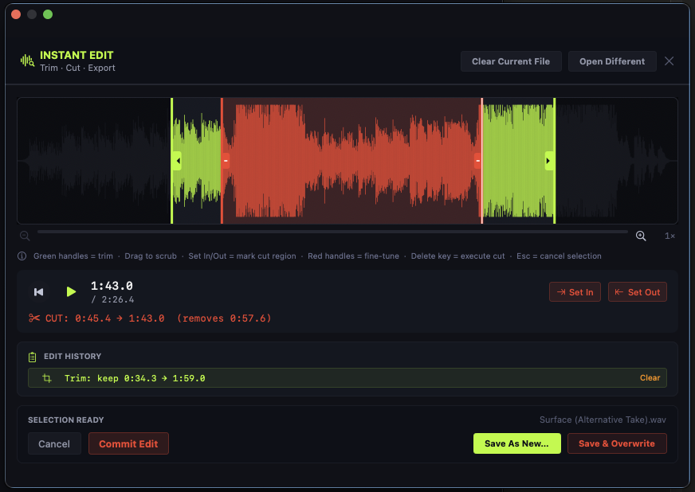
Task: Click the crop icon in the Trim entry
Action: (x=47, y=378)
